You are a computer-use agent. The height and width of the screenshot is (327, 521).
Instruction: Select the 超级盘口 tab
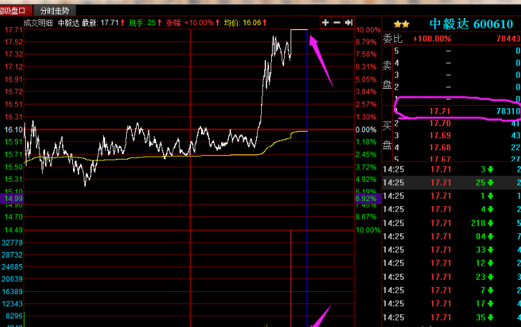point(16,11)
